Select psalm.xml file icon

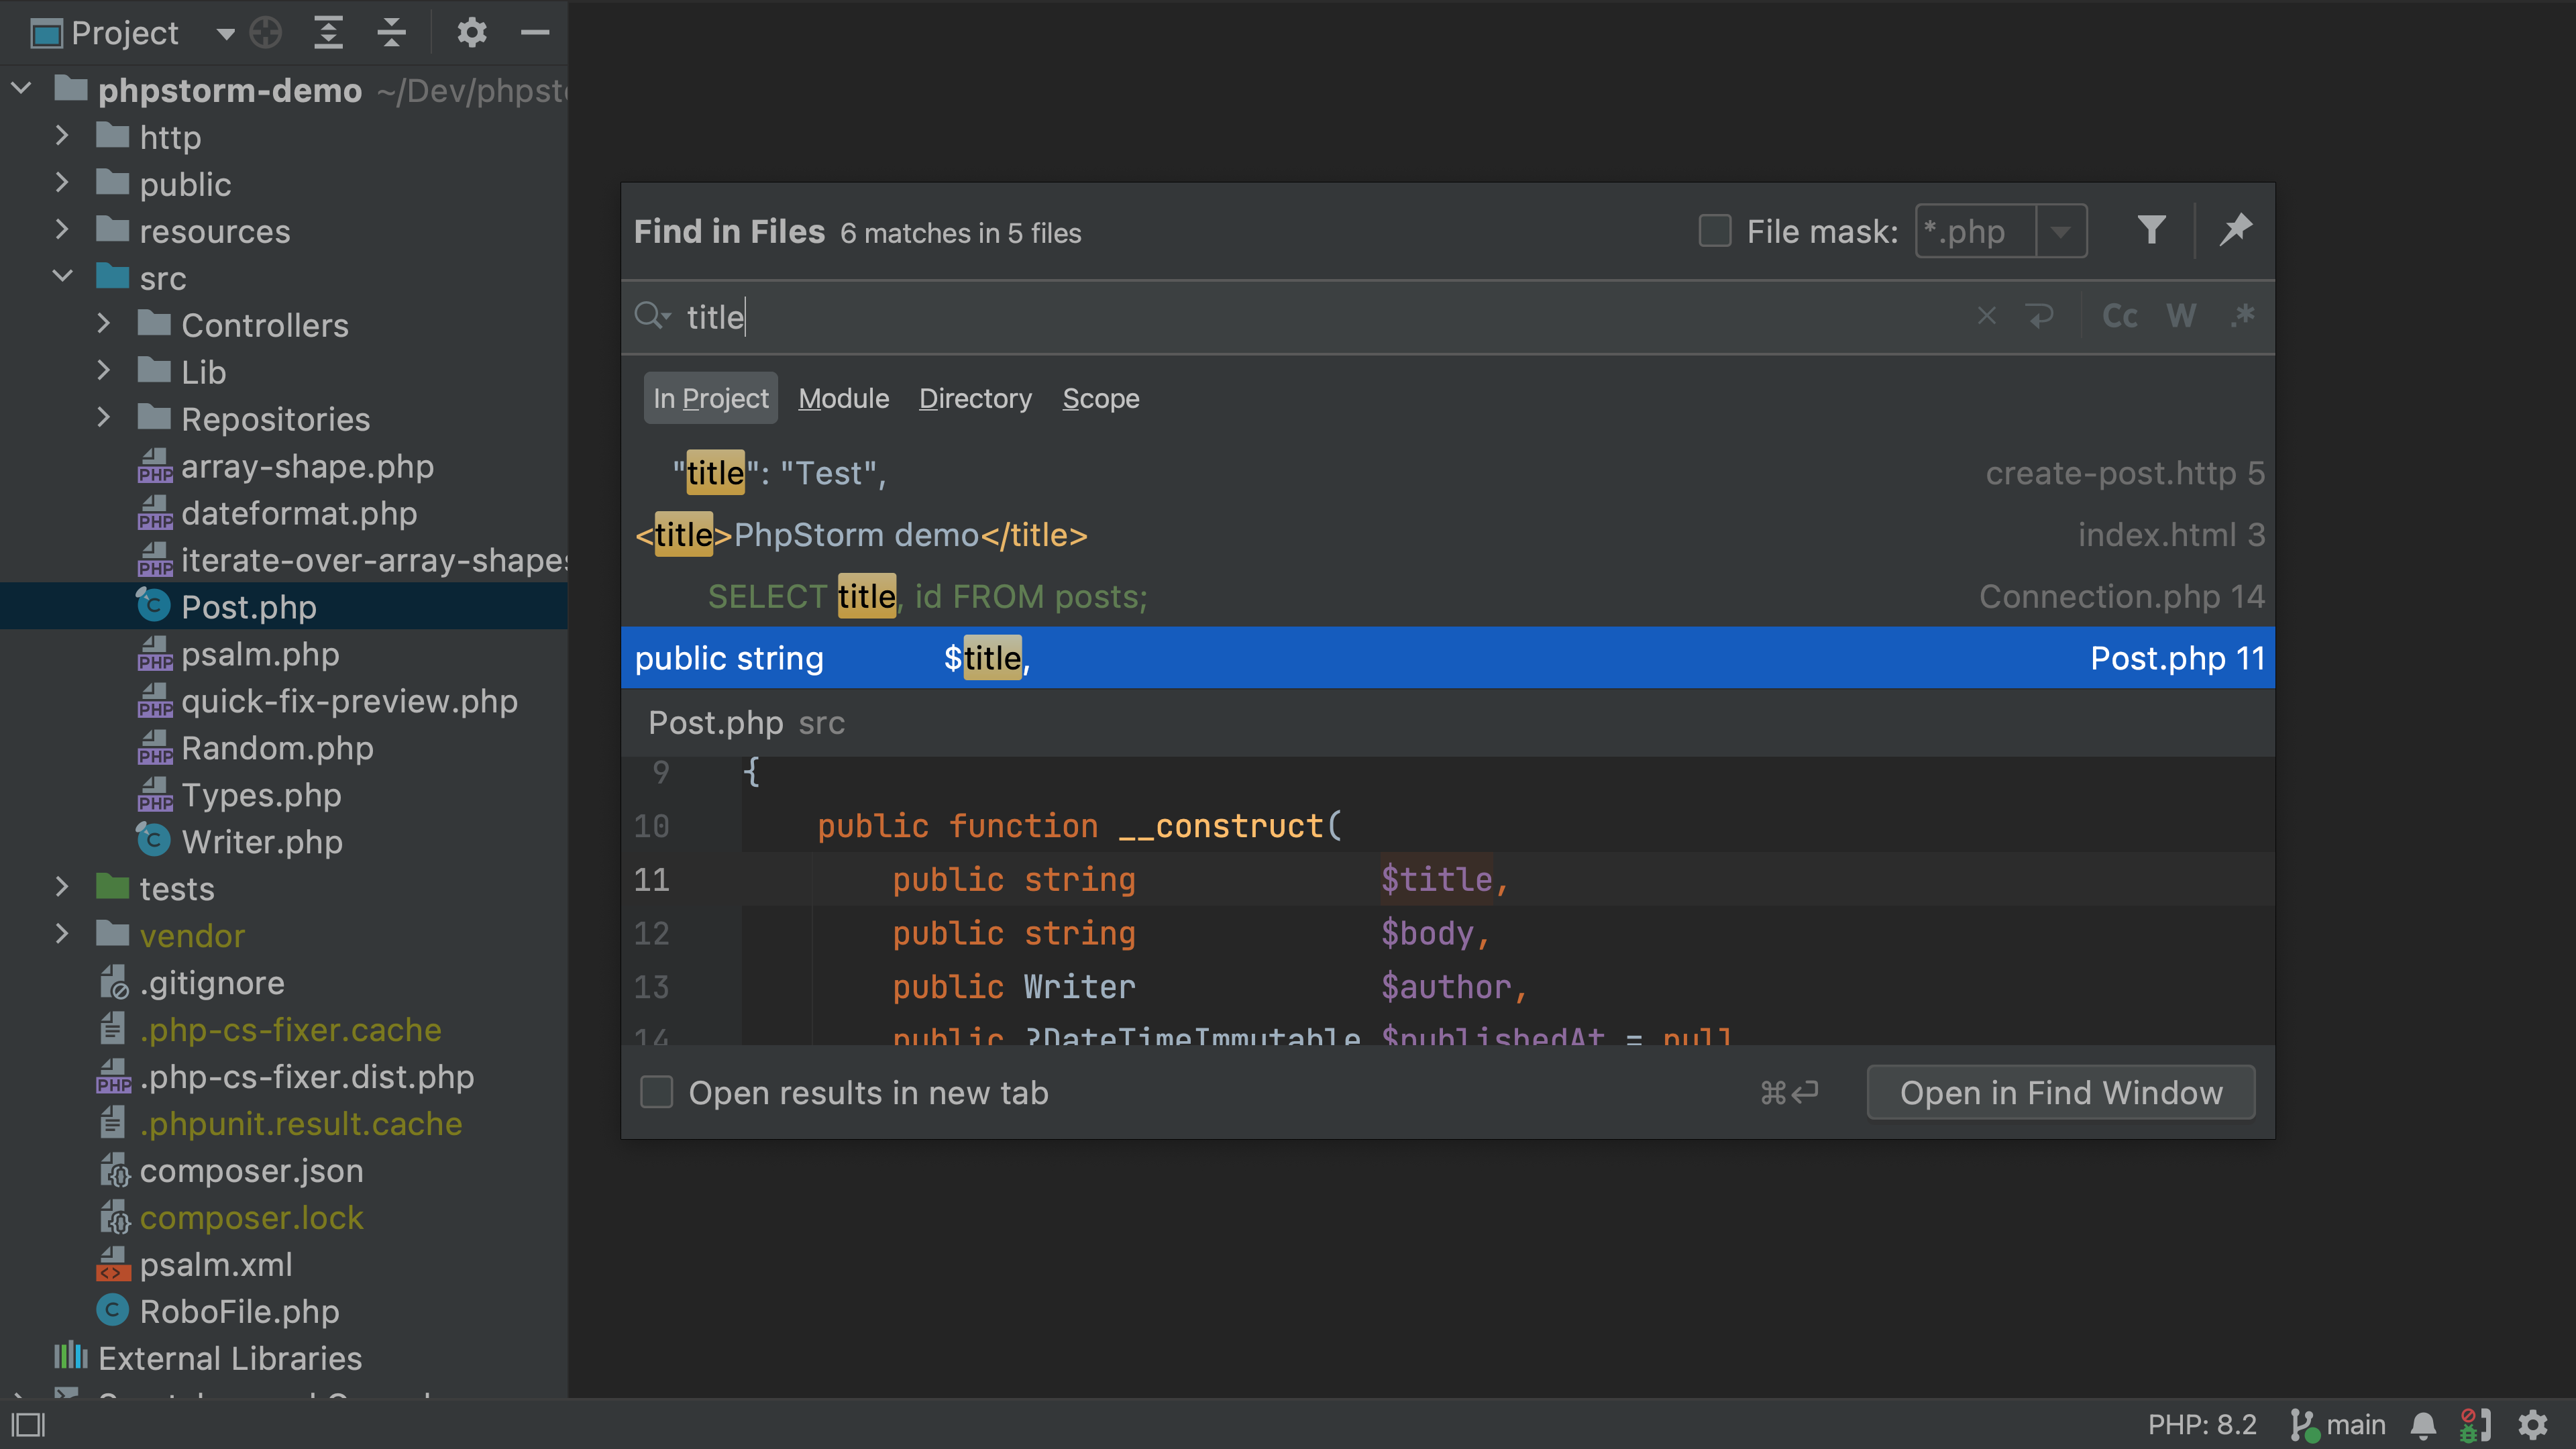pos(113,1264)
